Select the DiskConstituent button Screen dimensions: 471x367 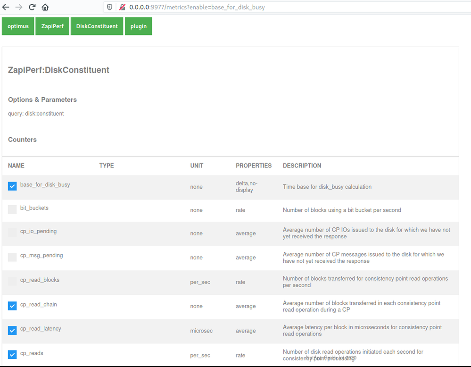click(97, 26)
